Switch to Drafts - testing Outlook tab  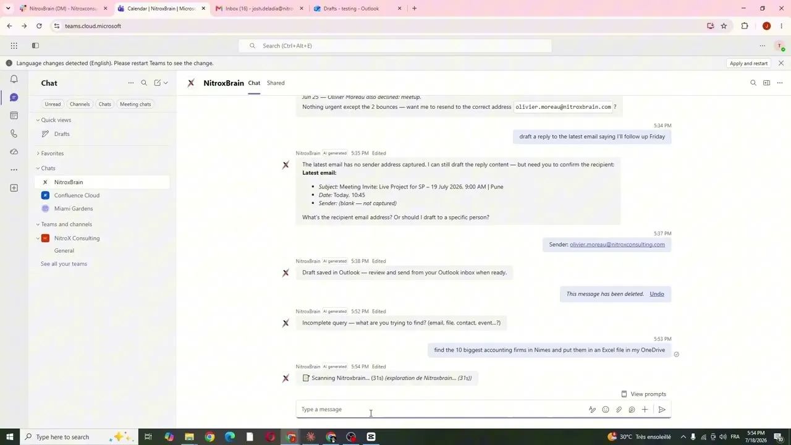coord(357,9)
